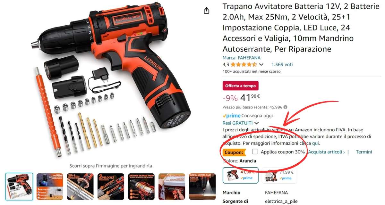Click the Prime logo next to Consegna oggi
Screen dimensions: 385x205
[231, 116]
